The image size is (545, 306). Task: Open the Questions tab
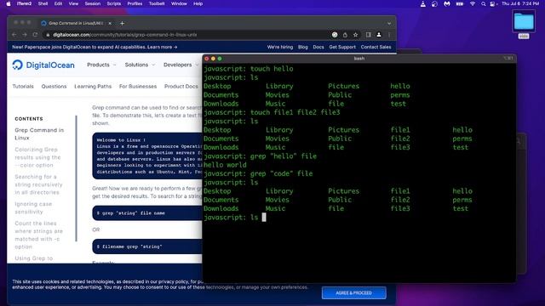[x=54, y=87]
